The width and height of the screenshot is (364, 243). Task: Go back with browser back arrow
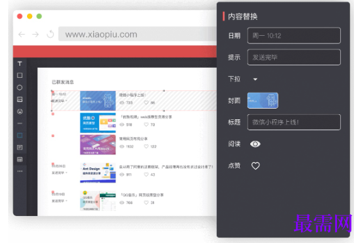click(21, 35)
